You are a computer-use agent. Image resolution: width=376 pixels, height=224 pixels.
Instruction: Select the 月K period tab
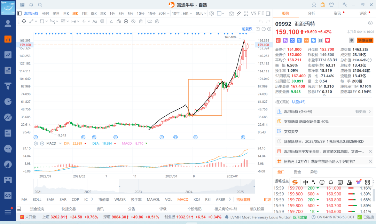[x=84, y=14]
